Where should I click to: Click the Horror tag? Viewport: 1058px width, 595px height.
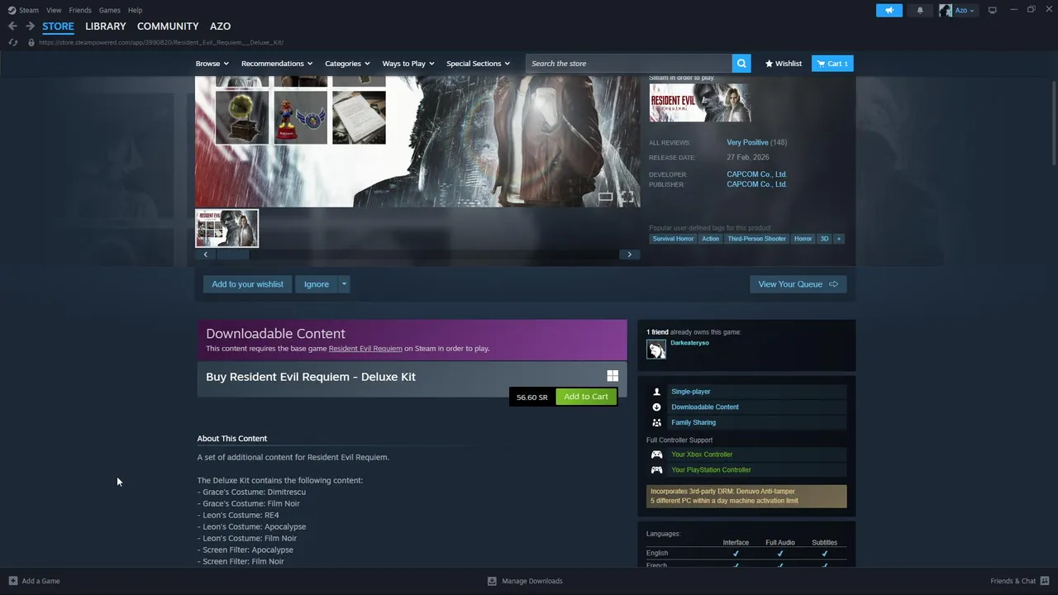coord(803,239)
